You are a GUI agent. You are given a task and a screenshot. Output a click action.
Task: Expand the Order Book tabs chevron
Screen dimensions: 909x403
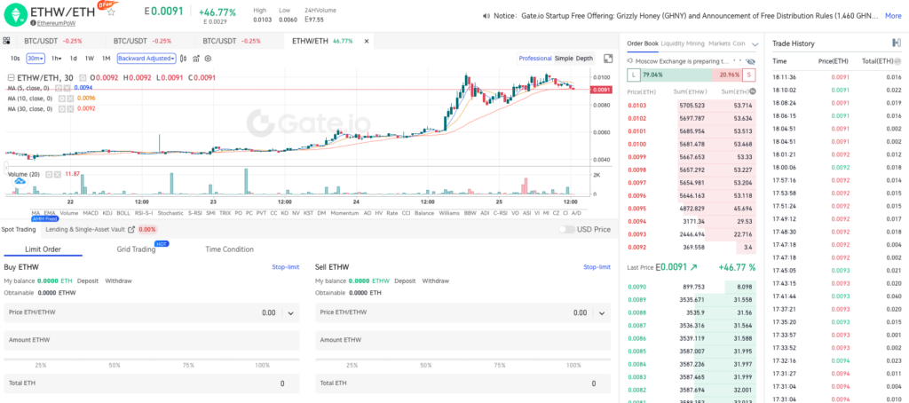[x=754, y=43]
